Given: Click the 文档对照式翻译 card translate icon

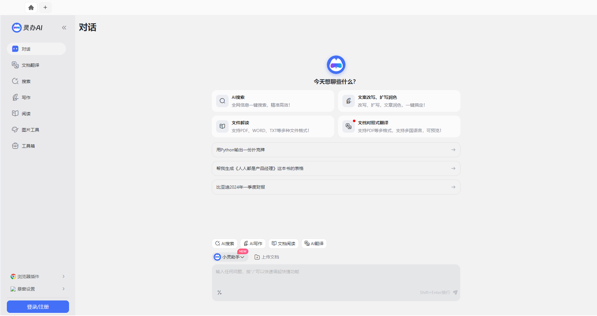Looking at the screenshot, I should pos(349,126).
